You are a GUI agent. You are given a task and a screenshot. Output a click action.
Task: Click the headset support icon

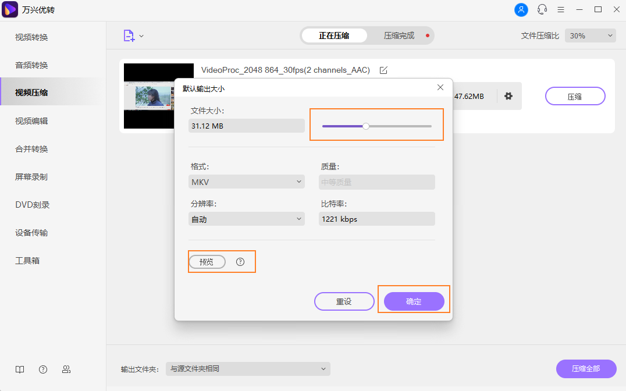(542, 9)
